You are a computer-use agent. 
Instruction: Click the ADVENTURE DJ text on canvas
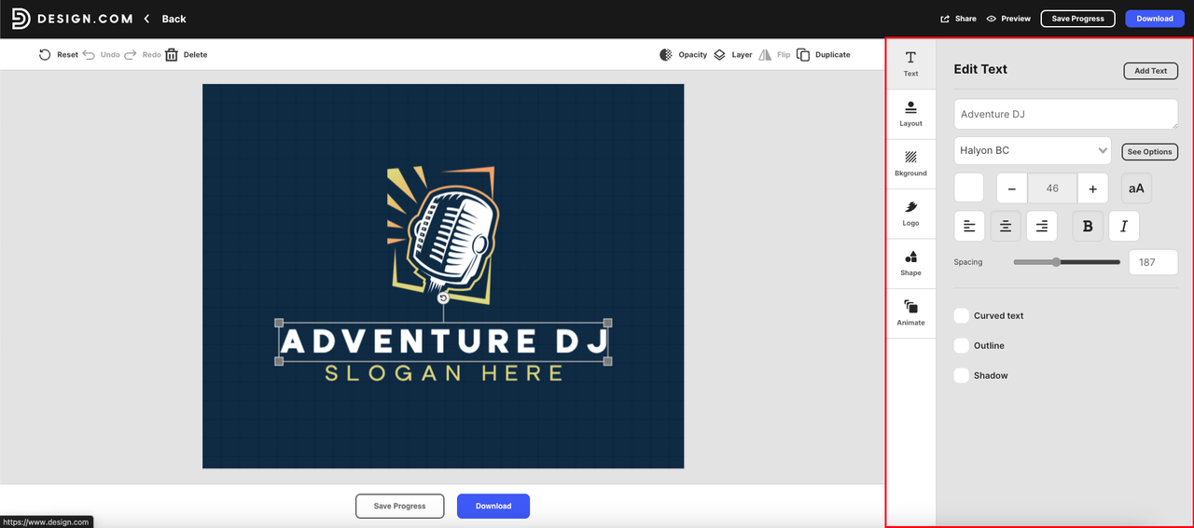click(x=444, y=341)
